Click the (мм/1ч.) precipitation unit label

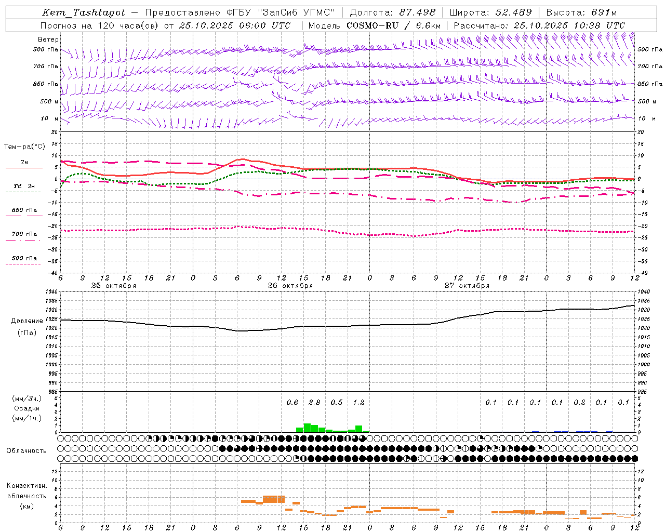pos(27,418)
